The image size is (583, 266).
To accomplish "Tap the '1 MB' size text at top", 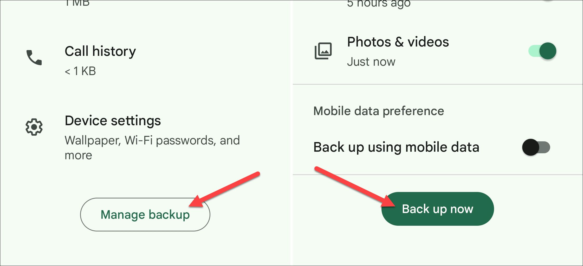I will (77, 3).
